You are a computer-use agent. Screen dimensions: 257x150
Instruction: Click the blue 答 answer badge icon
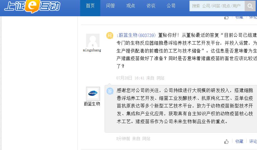coord(110,91)
